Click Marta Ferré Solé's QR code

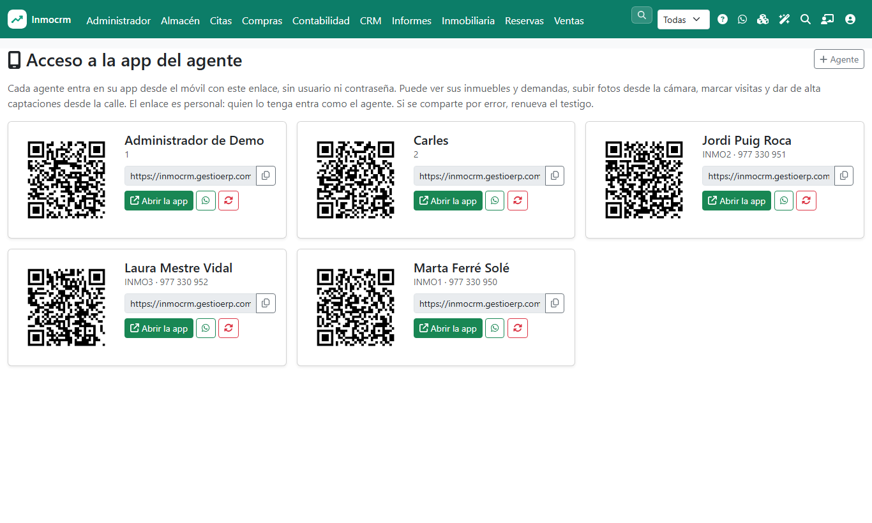click(x=356, y=307)
